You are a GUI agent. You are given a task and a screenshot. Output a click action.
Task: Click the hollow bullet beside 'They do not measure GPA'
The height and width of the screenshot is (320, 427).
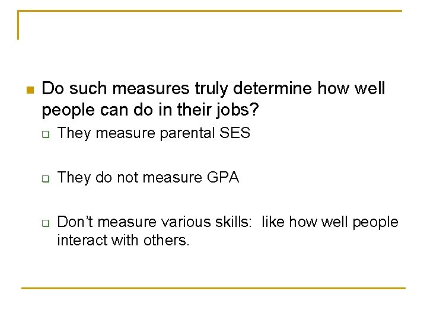click(x=46, y=179)
